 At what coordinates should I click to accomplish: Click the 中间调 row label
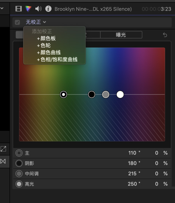tap(32, 174)
